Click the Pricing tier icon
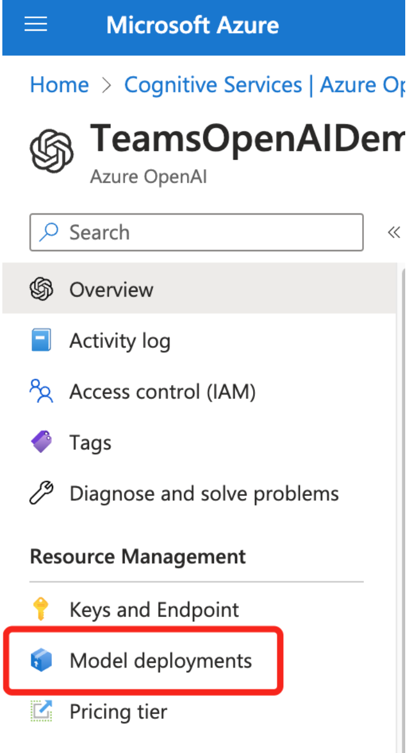 (x=41, y=712)
